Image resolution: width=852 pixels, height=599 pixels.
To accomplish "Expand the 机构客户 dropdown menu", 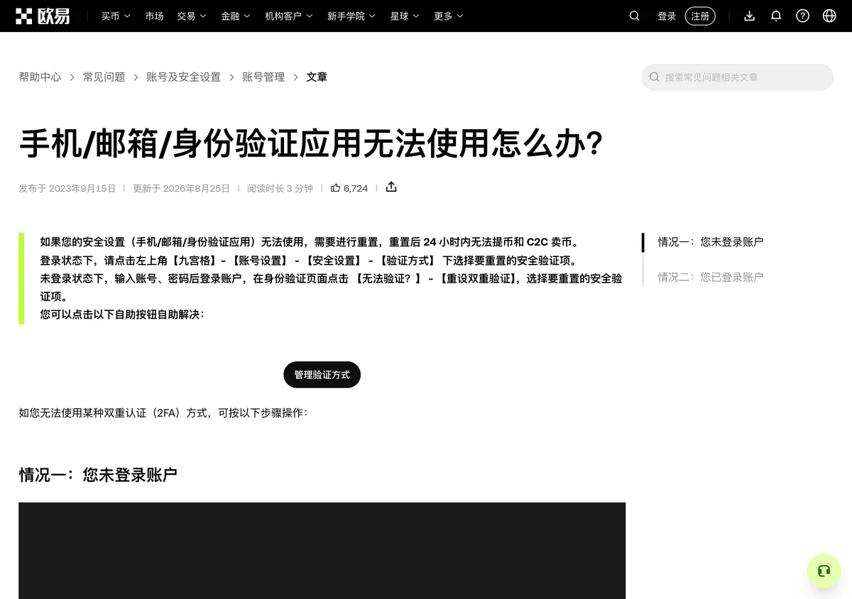I will pos(289,16).
